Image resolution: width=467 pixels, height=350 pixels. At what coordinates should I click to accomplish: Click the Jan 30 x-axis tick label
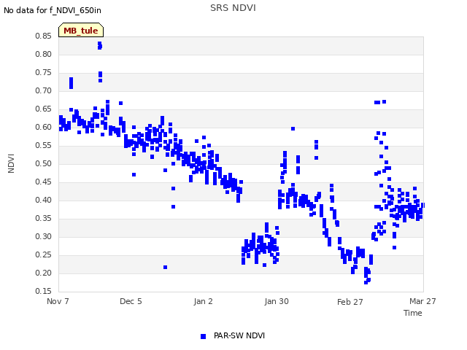[277, 301]
